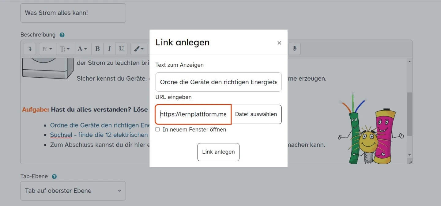
Task: Click the Beschreibung help question mark icon
Action: (62, 35)
